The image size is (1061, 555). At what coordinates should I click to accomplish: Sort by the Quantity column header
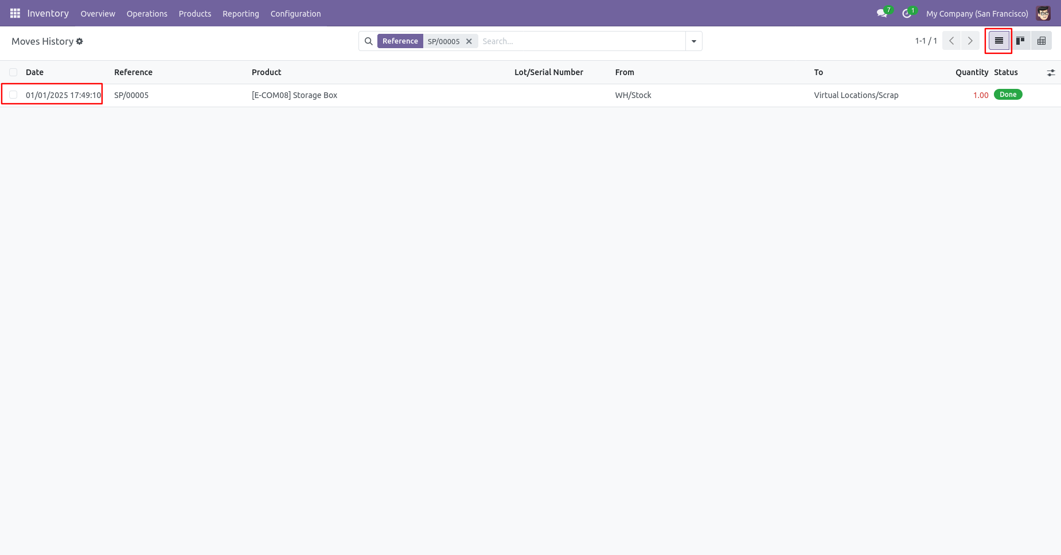coord(972,72)
